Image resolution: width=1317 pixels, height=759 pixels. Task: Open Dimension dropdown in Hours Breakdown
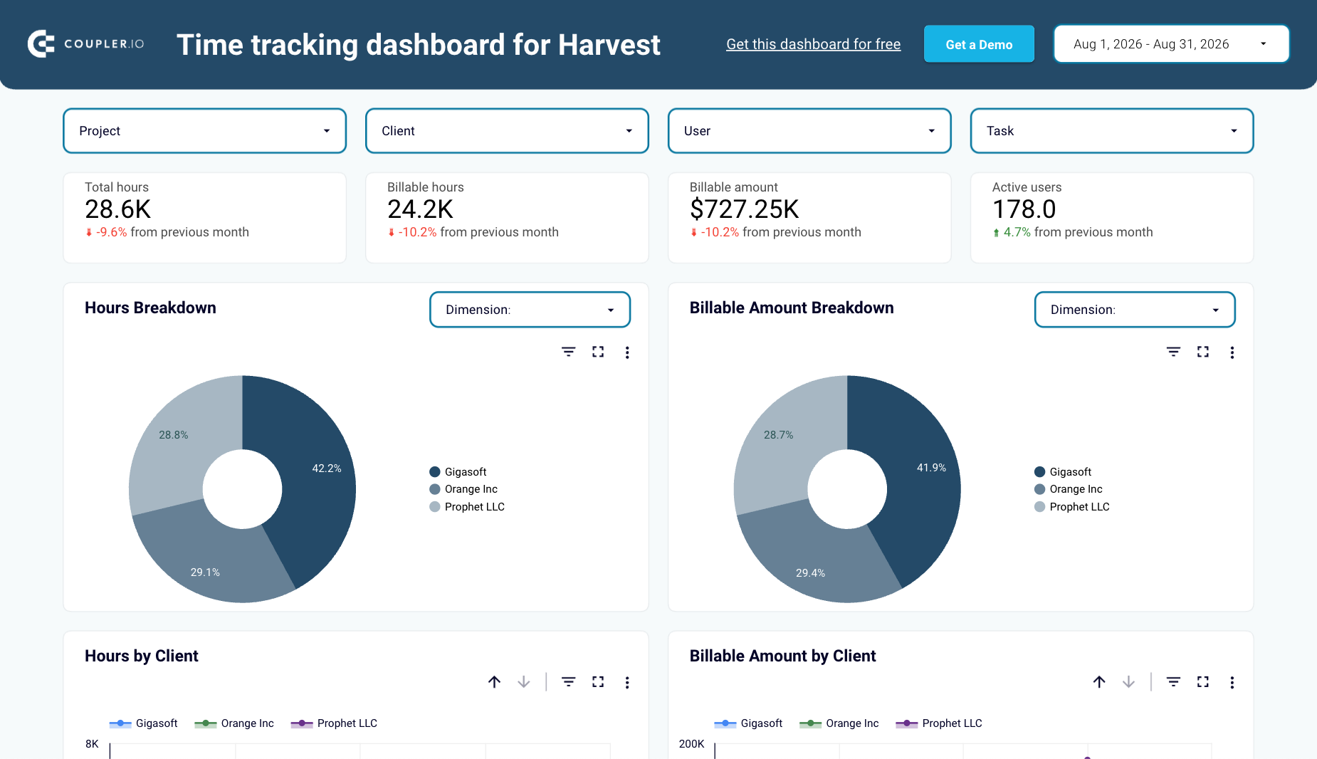pos(530,310)
